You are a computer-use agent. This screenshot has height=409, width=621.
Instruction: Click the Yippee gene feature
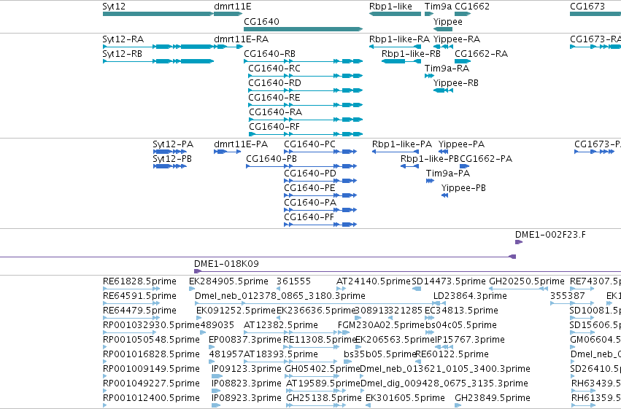click(x=443, y=29)
